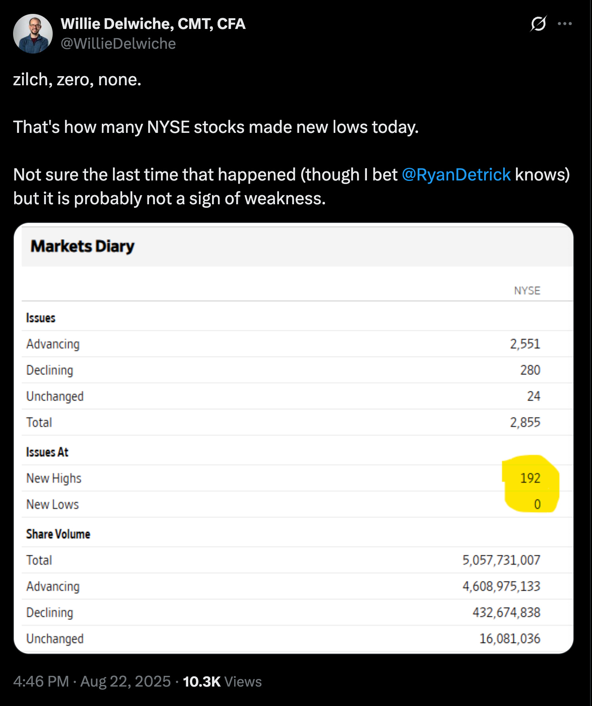
Task: Click the tweet text 'zilch, zero, none.'
Action: click(x=77, y=79)
